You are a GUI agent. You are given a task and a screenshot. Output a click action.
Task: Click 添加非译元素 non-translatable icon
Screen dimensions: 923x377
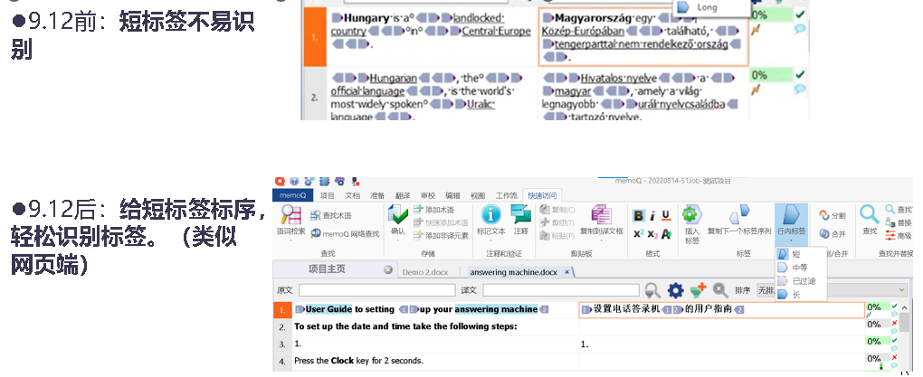[419, 235]
